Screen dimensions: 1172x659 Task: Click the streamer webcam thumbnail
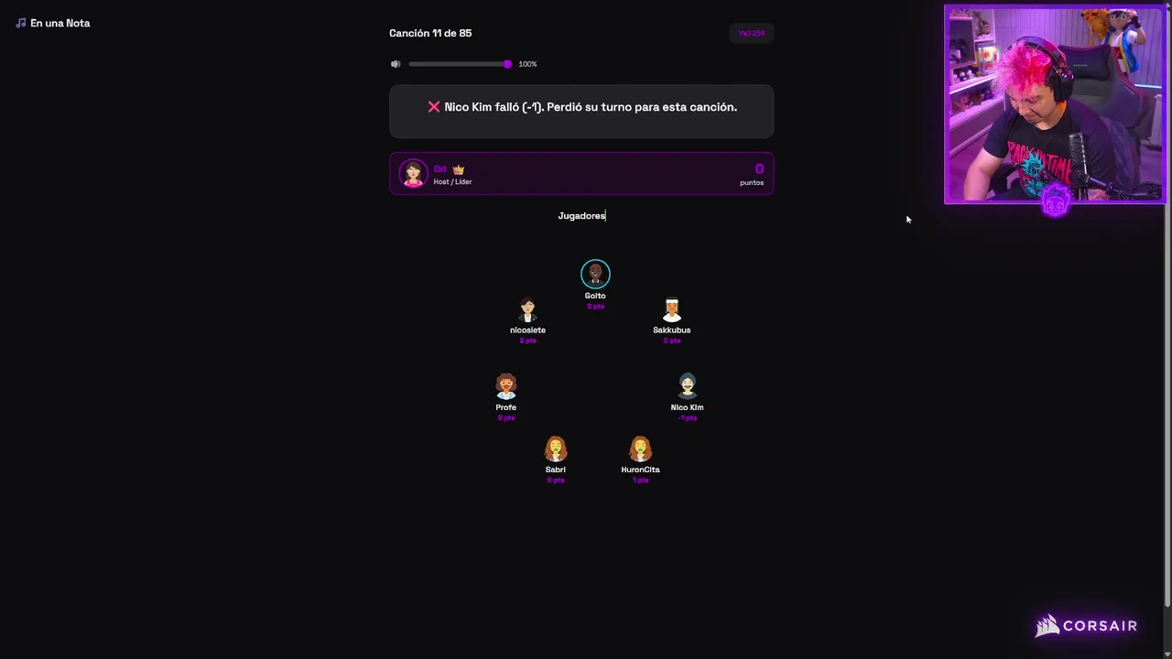pos(1055,104)
